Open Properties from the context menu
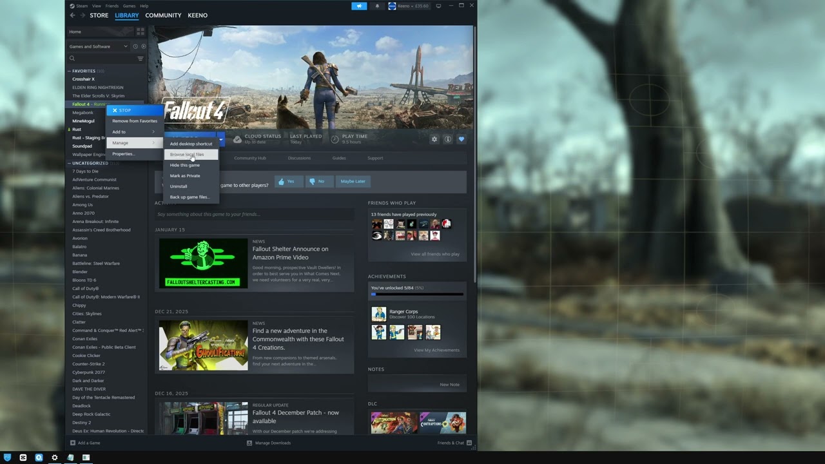 coord(133,154)
